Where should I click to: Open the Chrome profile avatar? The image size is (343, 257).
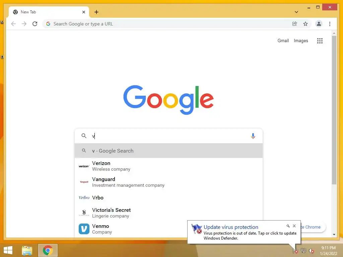[x=319, y=24]
